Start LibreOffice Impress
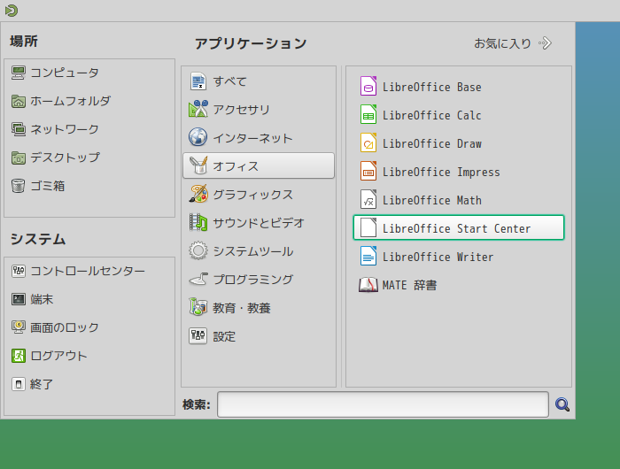The height and width of the screenshot is (469, 620). click(x=459, y=172)
